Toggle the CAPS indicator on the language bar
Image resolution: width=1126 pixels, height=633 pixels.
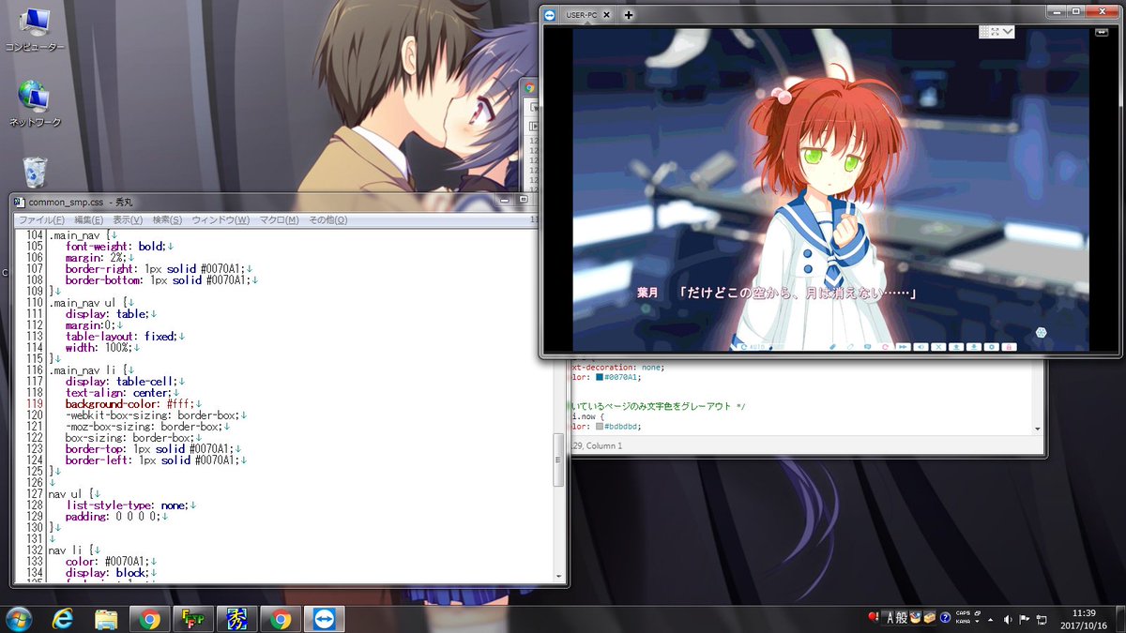[x=963, y=613]
